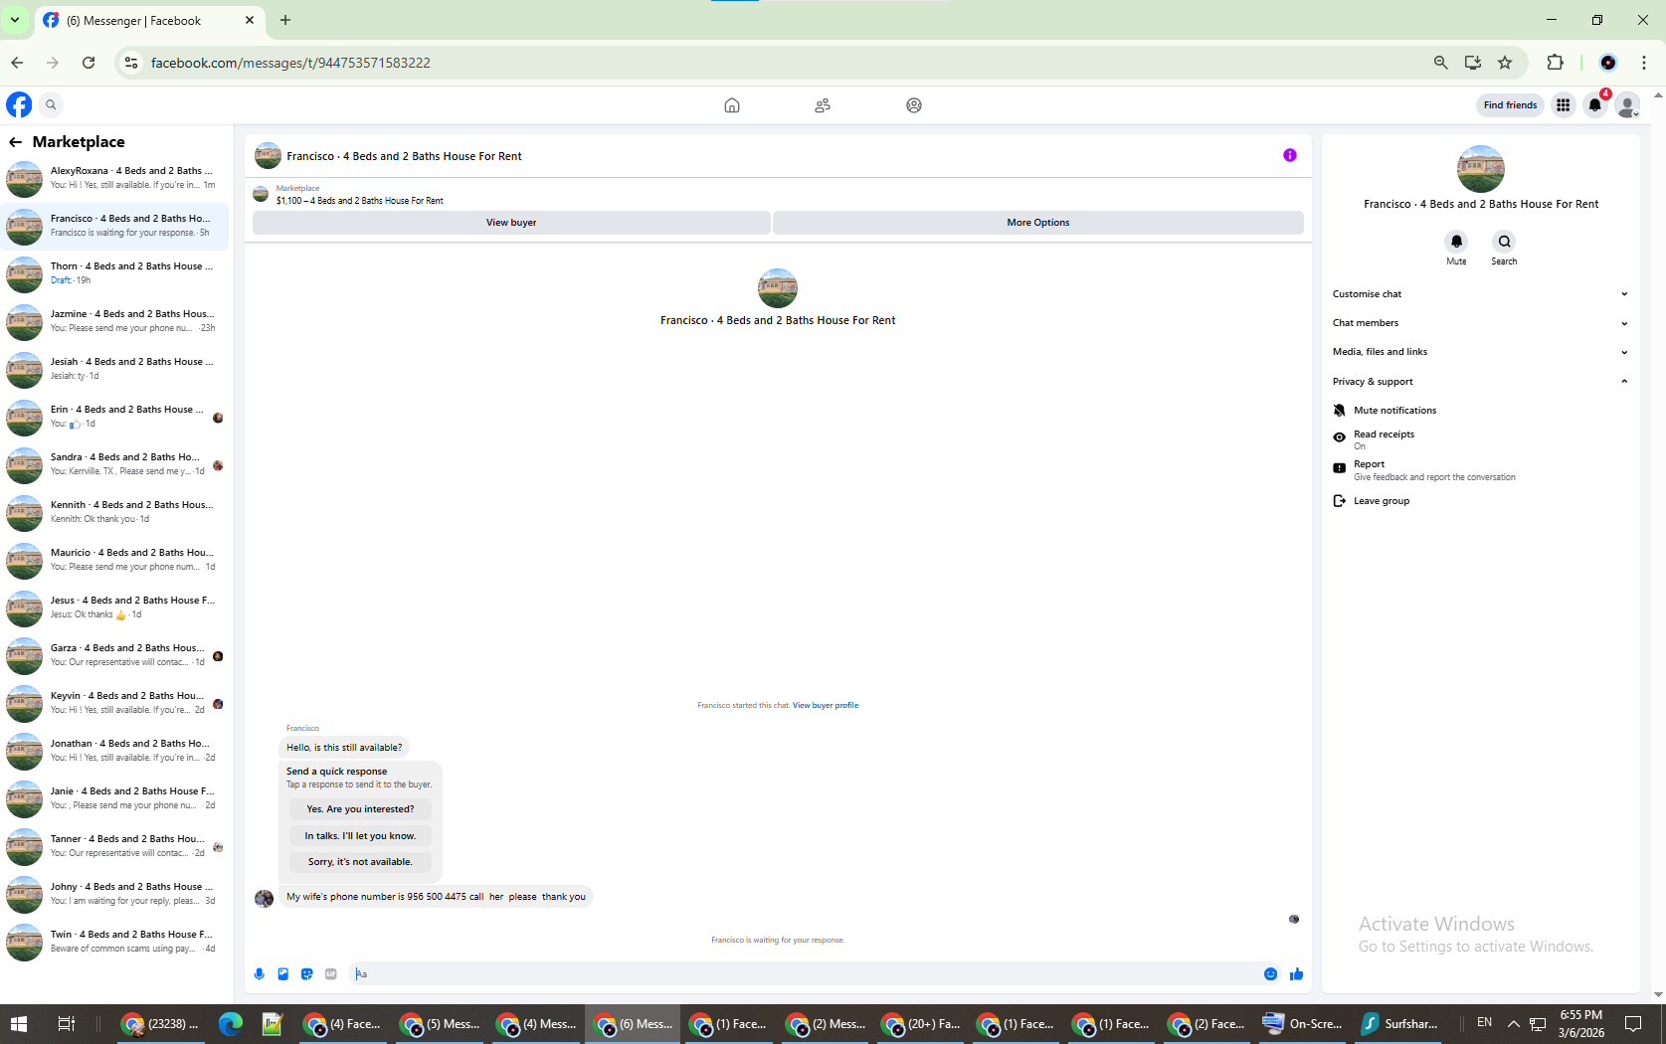Open Jesiah conversation
The height and width of the screenshot is (1044, 1666).
pos(116,370)
